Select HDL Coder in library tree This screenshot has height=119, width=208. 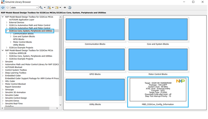(10, 81)
